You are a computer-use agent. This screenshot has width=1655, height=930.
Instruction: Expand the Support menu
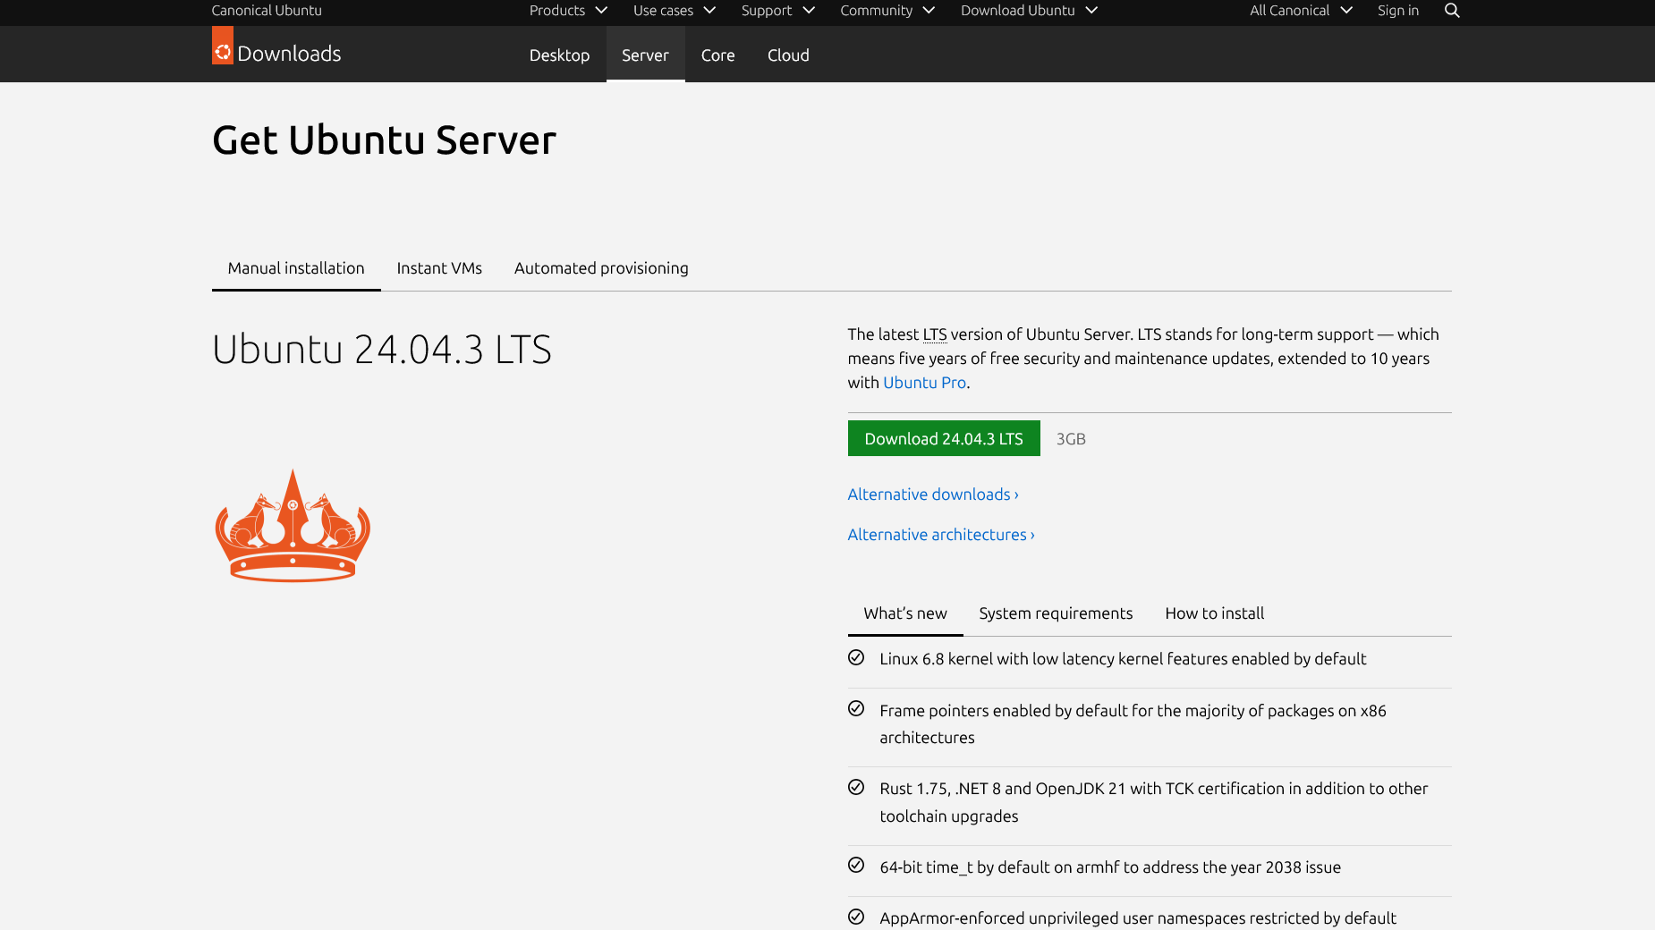(x=777, y=11)
